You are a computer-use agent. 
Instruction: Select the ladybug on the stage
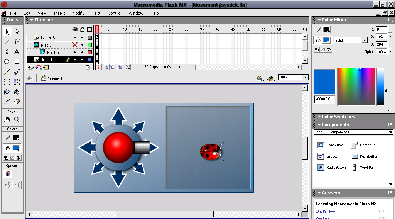click(212, 151)
